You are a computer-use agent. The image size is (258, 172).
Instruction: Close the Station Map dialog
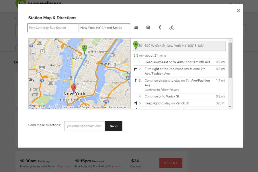click(x=238, y=11)
